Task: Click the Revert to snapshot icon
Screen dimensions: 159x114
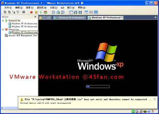Action: (x=58, y=12)
